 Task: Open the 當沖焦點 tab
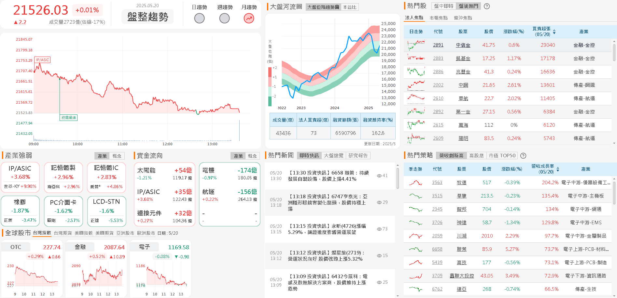463,18
